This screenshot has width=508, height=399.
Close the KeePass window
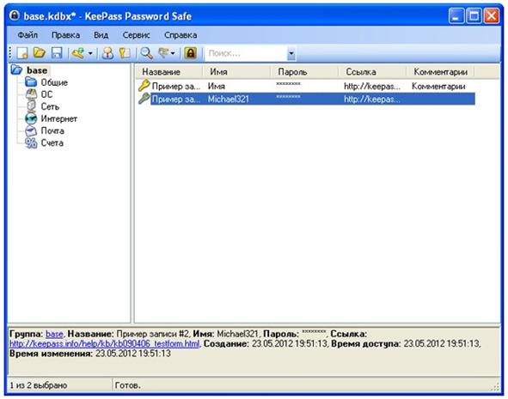coord(492,15)
